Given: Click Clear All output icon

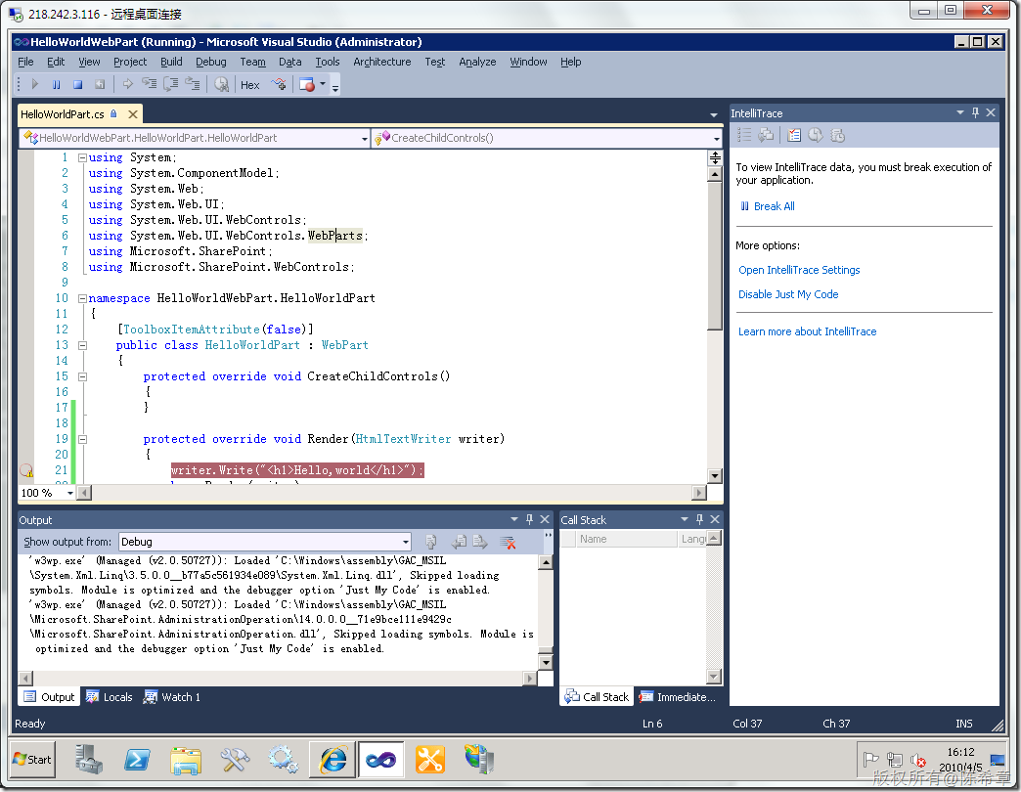Looking at the screenshot, I should (508, 542).
